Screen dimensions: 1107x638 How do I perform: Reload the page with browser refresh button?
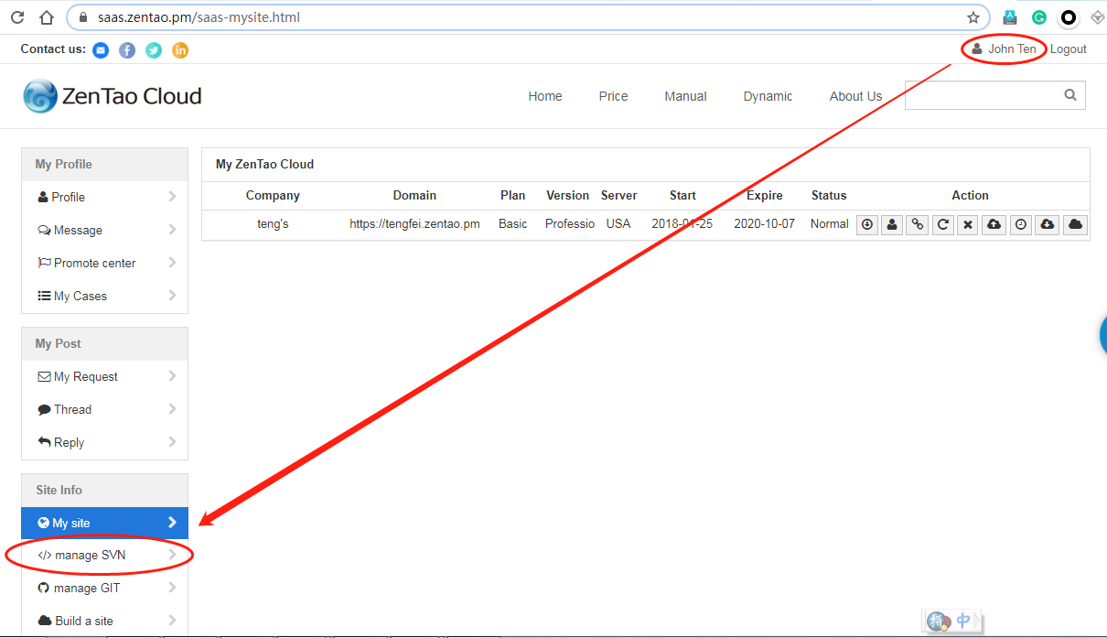pos(17,17)
